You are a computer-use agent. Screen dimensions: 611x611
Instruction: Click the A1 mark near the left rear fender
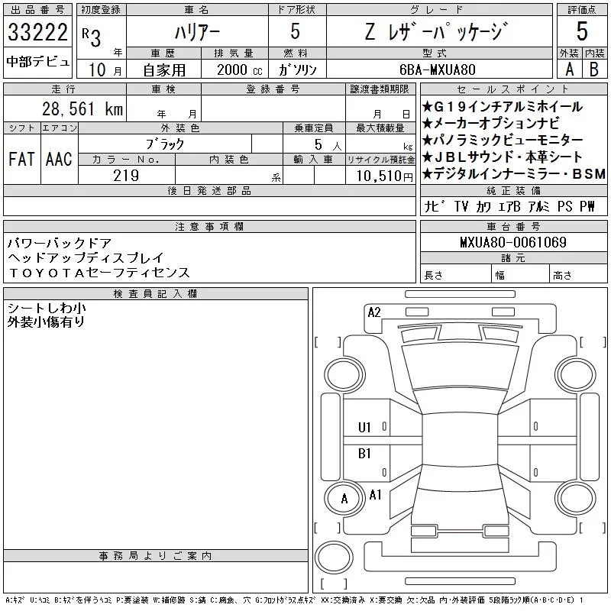(375, 495)
